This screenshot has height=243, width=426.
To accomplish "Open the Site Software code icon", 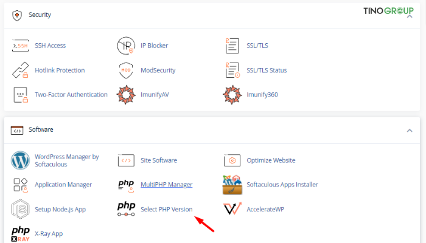I will [x=126, y=160].
